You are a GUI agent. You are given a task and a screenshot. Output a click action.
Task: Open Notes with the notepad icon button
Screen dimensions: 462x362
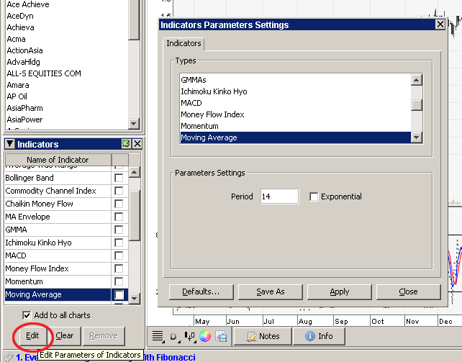[262, 336]
